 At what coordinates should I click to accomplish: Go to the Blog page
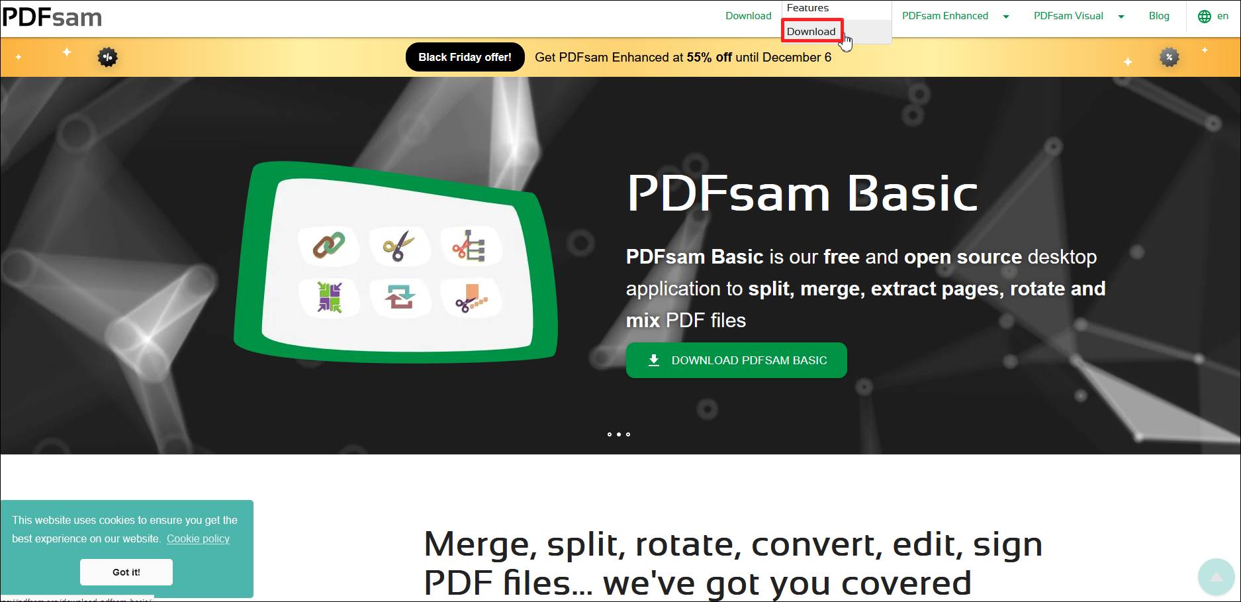pos(1159,16)
